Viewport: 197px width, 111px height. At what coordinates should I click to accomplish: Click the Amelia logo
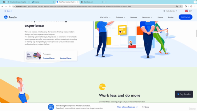tap(10, 17)
